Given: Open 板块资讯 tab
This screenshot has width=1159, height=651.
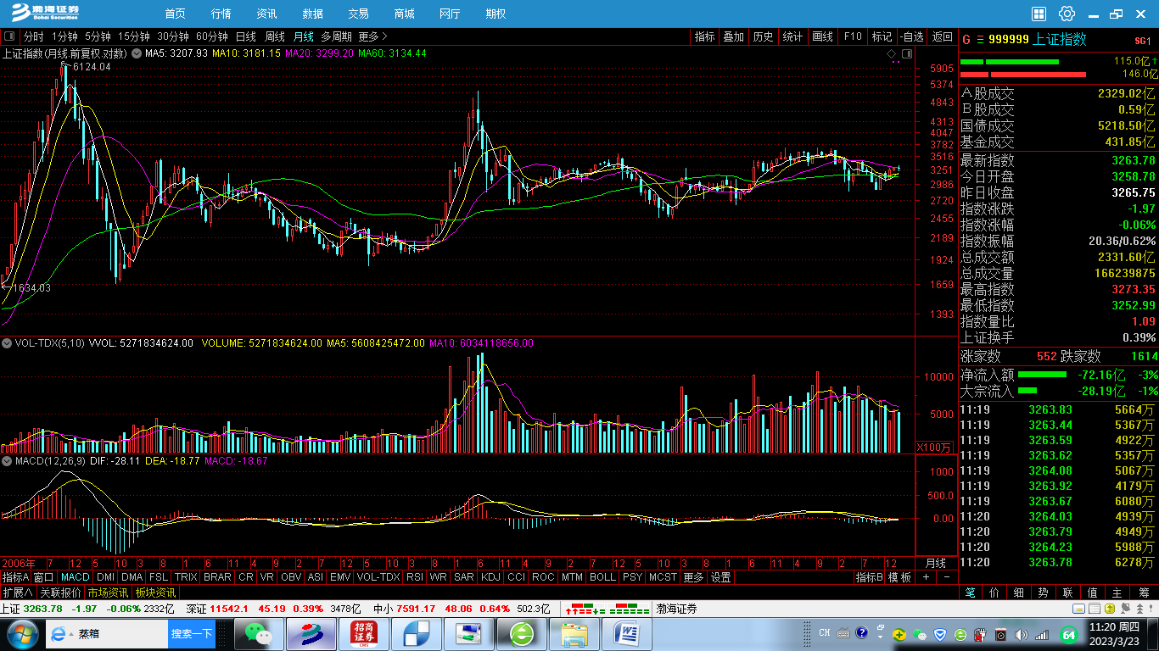Looking at the screenshot, I should pos(155,593).
